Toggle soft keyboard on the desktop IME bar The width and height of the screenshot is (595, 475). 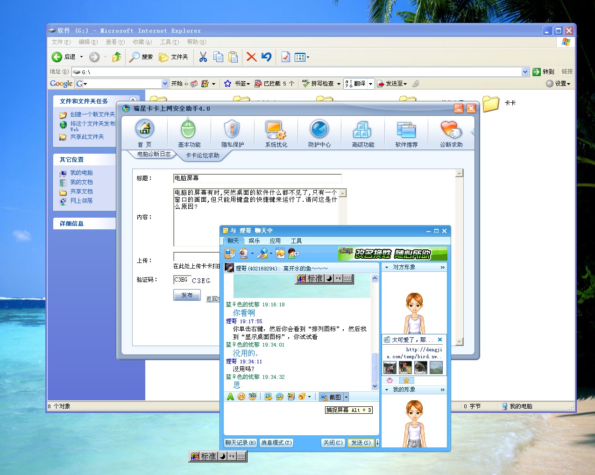[241, 456]
